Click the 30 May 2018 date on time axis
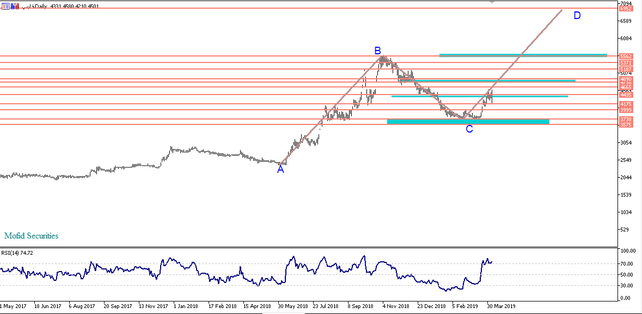 point(294,306)
